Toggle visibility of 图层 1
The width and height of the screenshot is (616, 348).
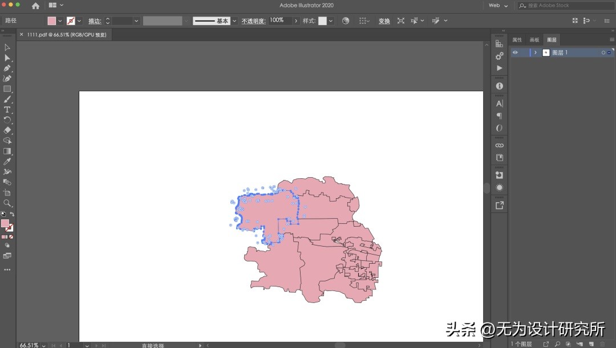click(x=515, y=52)
